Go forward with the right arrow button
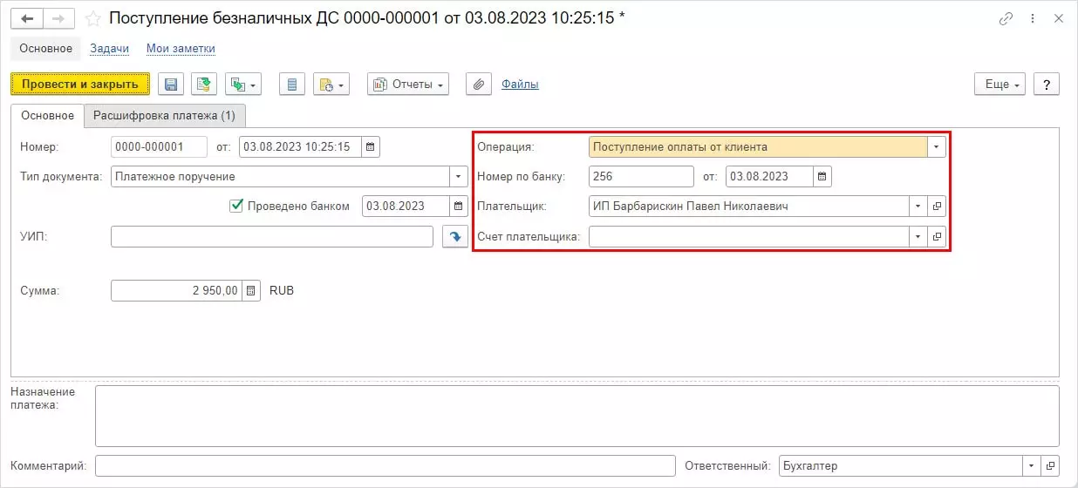 click(58, 17)
